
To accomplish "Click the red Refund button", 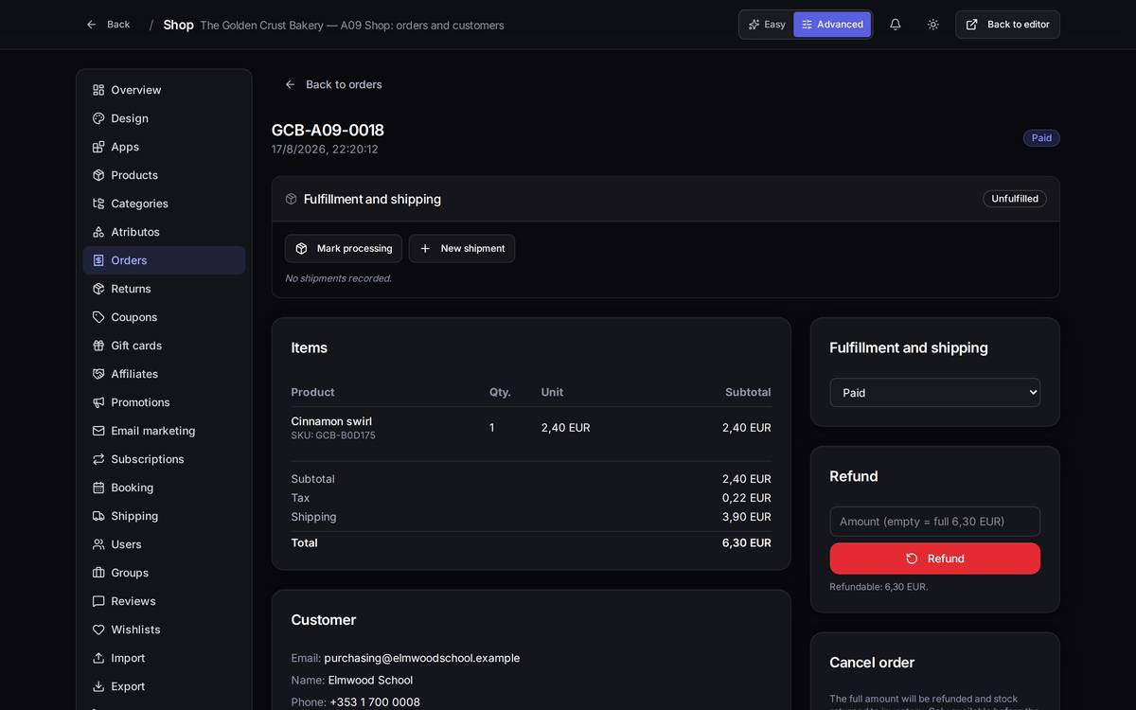I will pyautogui.click(x=934, y=559).
